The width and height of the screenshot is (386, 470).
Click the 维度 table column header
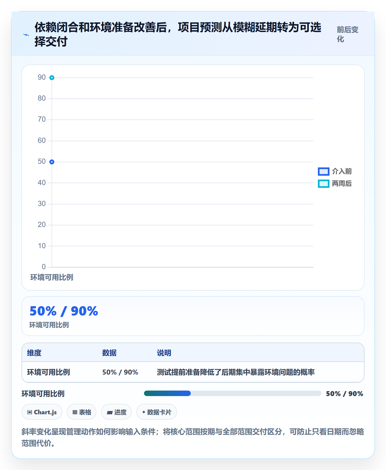tap(34, 353)
